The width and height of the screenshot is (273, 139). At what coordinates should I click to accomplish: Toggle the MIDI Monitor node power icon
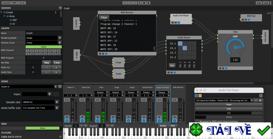(106, 54)
